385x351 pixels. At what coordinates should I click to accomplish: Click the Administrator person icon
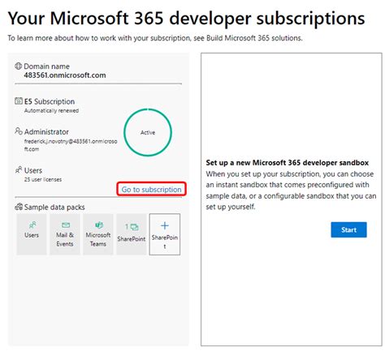pos(19,131)
